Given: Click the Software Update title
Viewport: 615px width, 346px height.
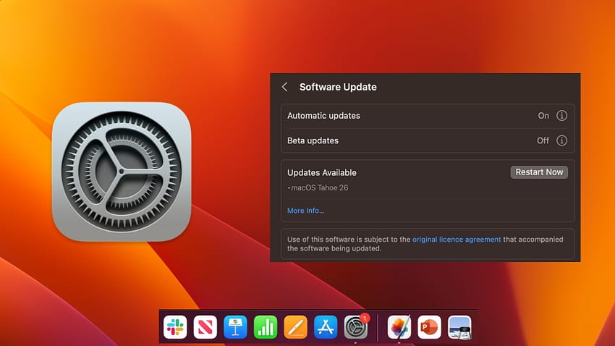Looking at the screenshot, I should [x=338, y=87].
